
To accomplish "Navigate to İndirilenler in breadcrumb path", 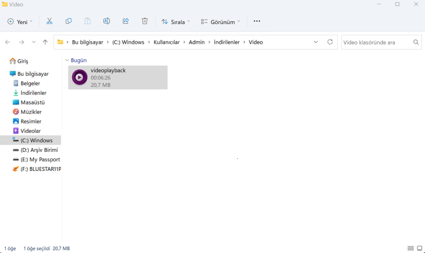I will (227, 42).
